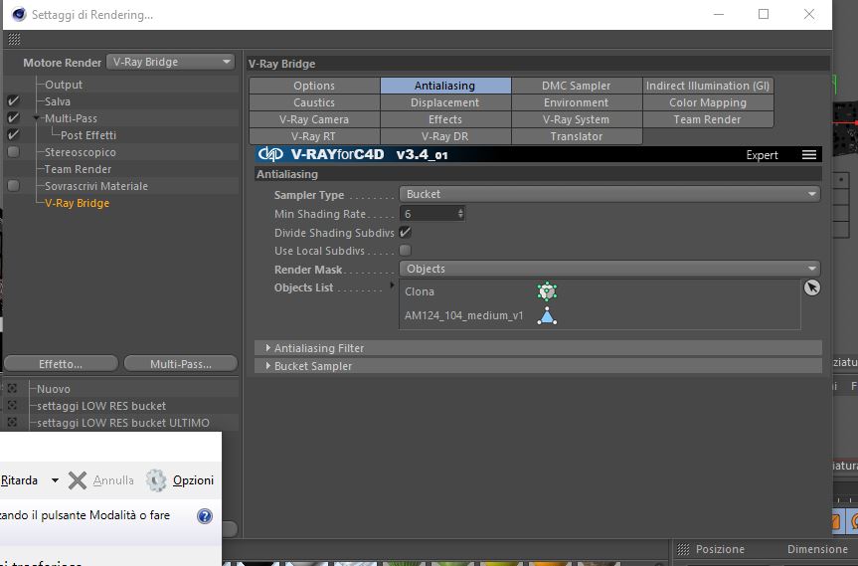Screen dimensions: 858x566
Task: Select Team Render in the settings tree
Action: click(x=78, y=169)
